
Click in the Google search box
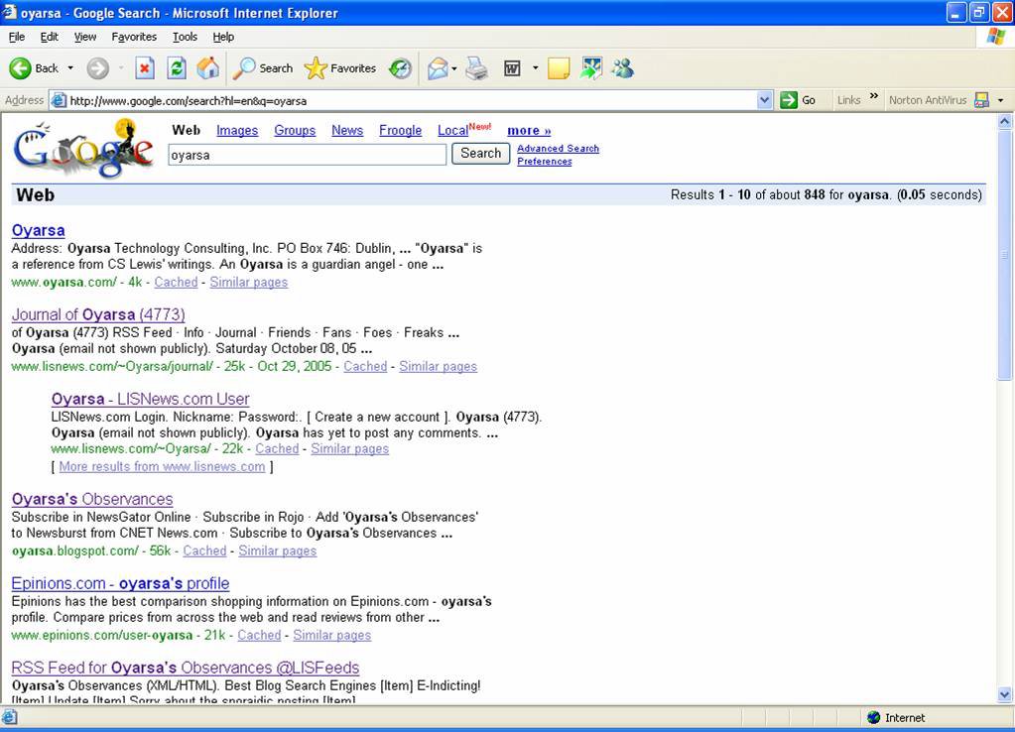[x=307, y=155]
